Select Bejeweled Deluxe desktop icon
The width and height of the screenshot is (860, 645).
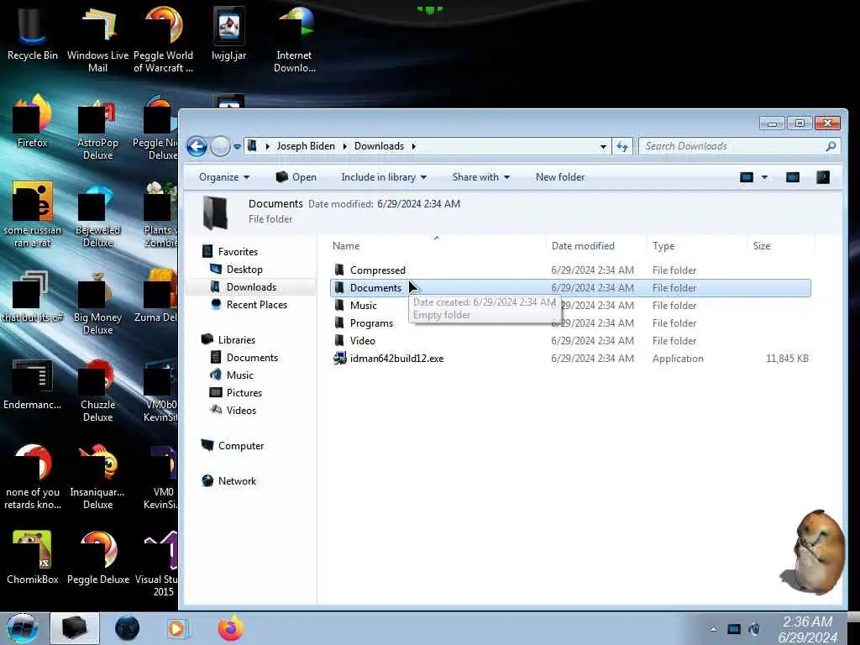97,218
